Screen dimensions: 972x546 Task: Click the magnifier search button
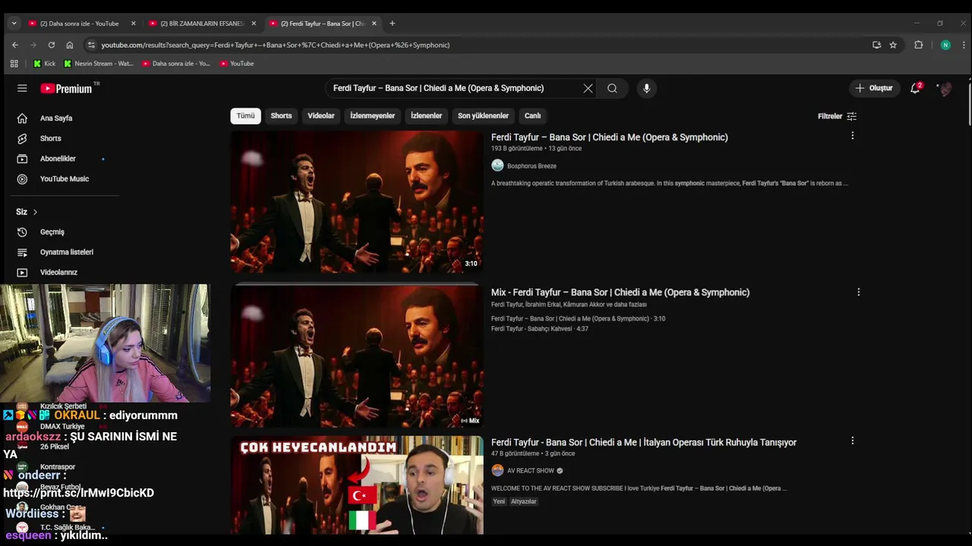pyautogui.click(x=612, y=88)
